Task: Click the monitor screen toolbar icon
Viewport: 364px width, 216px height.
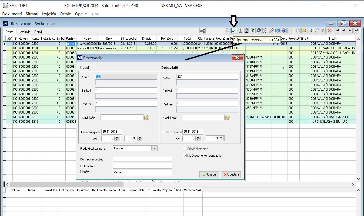Action: (x=277, y=30)
